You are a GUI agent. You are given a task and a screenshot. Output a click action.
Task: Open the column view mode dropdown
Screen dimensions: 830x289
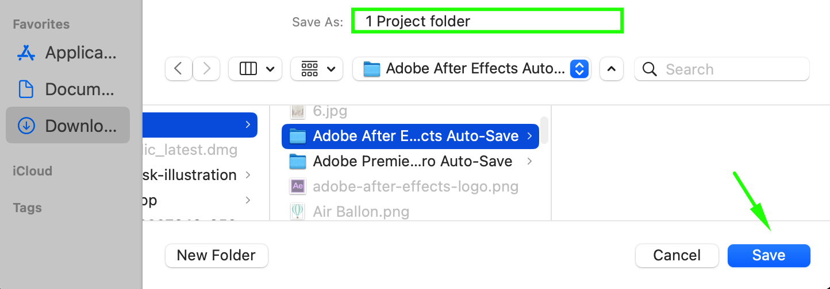tap(255, 69)
